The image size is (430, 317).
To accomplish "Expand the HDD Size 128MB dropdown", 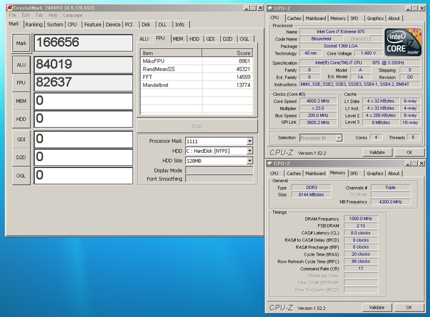I will pyautogui.click(x=250, y=161).
